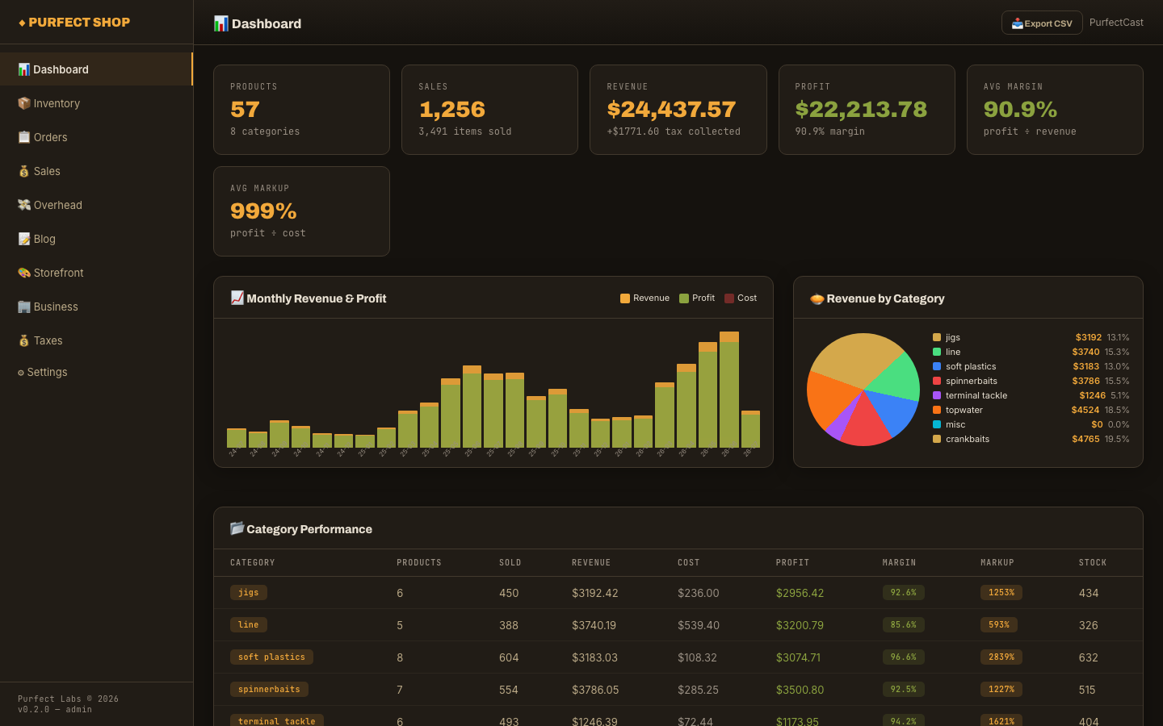This screenshot has width=1163, height=726.
Task: Click the Dashboard chart icon in sidebar
Action: 24,69
